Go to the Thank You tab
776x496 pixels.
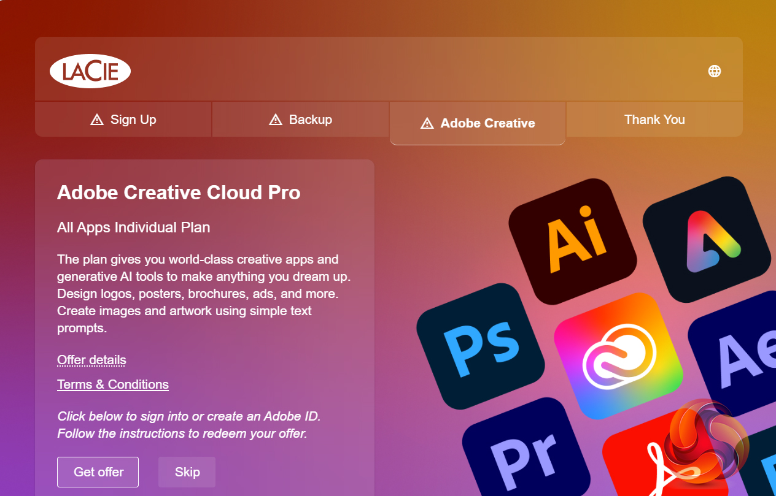click(654, 120)
